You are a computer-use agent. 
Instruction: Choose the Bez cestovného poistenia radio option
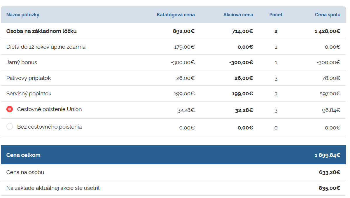pos(10,127)
